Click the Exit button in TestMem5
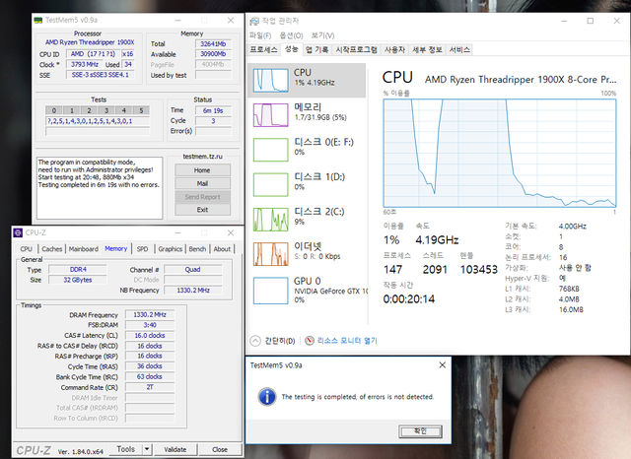The width and height of the screenshot is (631, 459). tap(202, 210)
